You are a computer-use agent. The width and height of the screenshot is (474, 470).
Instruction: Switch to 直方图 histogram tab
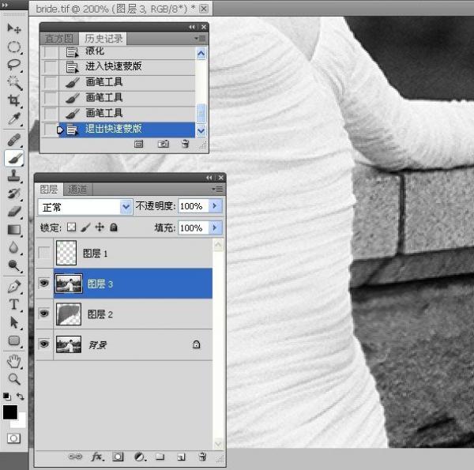pos(59,39)
